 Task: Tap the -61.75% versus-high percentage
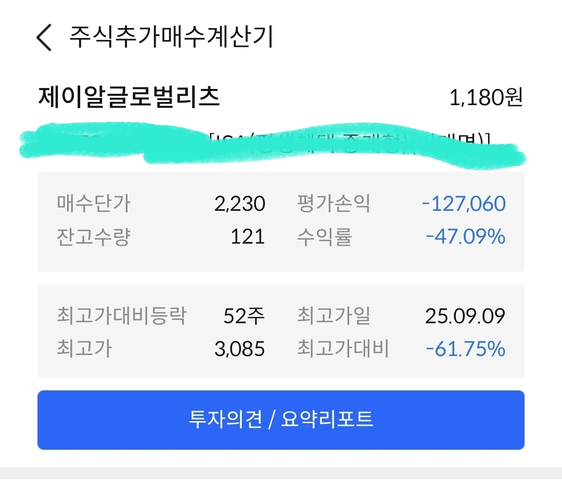coord(465,349)
